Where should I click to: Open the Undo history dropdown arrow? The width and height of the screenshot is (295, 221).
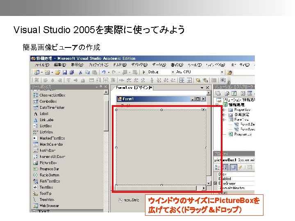click(x=109, y=72)
